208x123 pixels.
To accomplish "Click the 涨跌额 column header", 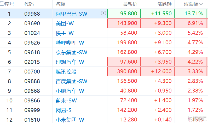I will 164,4.
